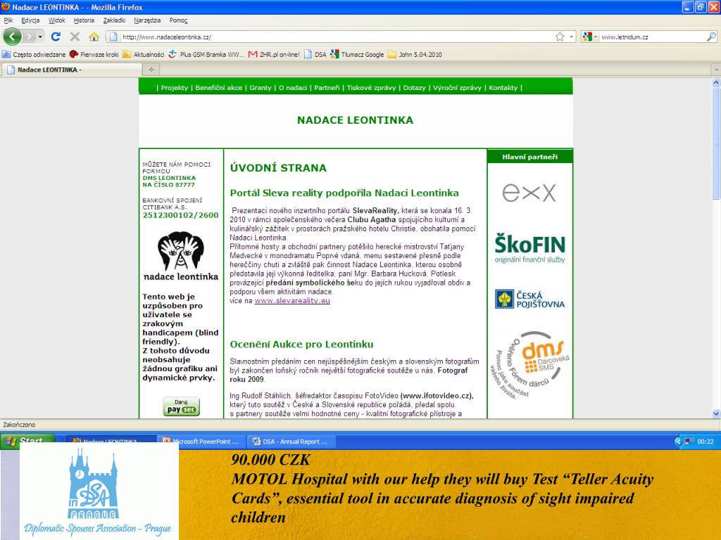
Task: Open the address bar history dropdown
Action: (572, 37)
